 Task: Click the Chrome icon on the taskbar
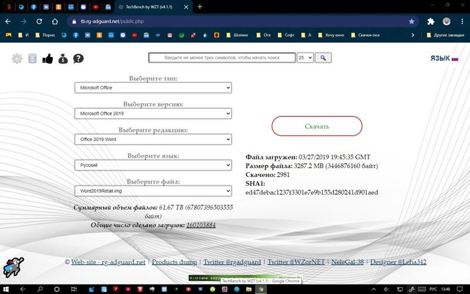[261, 289]
